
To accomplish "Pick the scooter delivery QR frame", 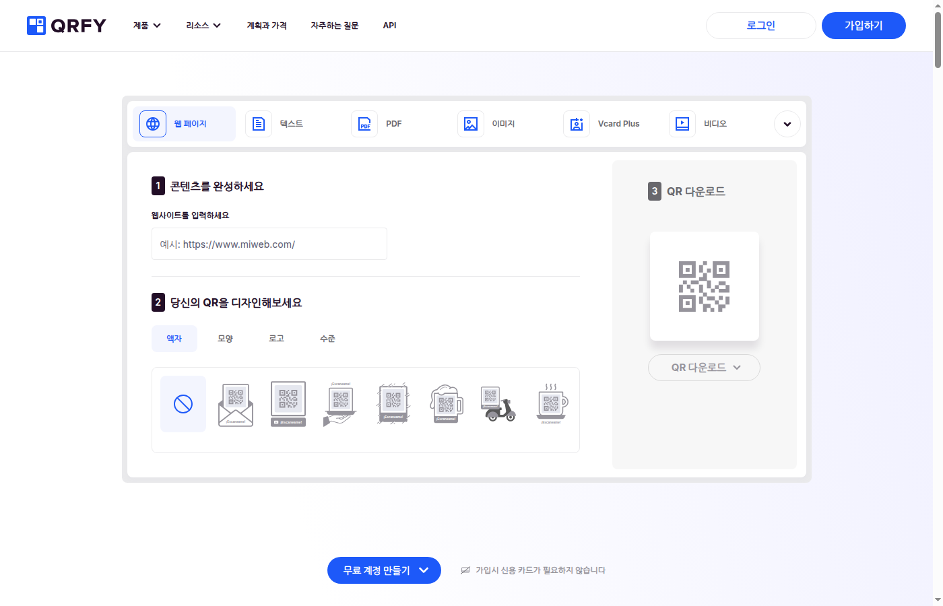I will pyautogui.click(x=498, y=403).
